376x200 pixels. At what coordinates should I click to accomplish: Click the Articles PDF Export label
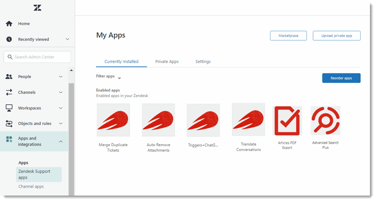click(287, 145)
